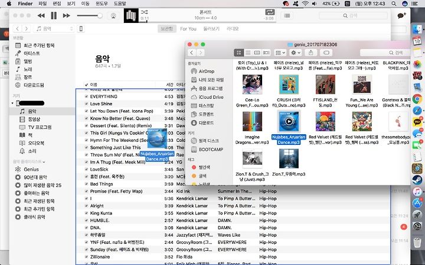The height and width of the screenshot is (265, 425).
Task: Go back in the Finder window
Action: click(x=192, y=53)
